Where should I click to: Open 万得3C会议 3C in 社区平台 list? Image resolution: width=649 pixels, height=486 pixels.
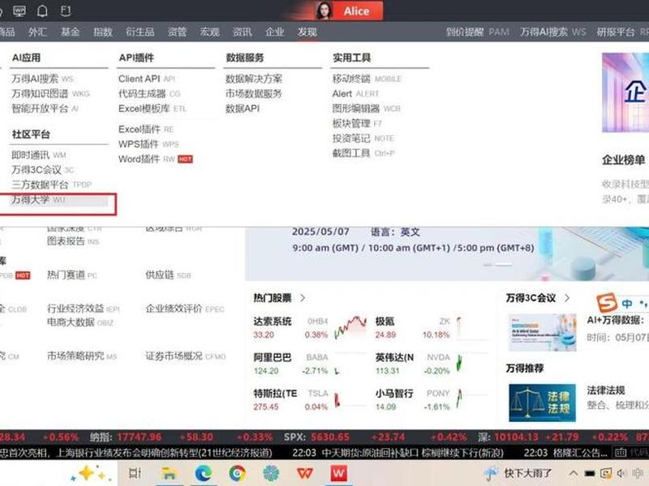pos(43,170)
